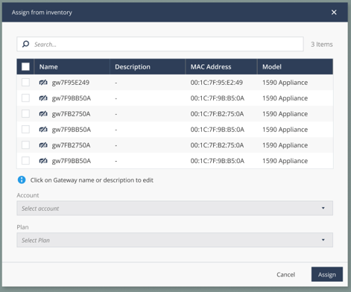
Task: Click the Assign button
Action: (327, 274)
